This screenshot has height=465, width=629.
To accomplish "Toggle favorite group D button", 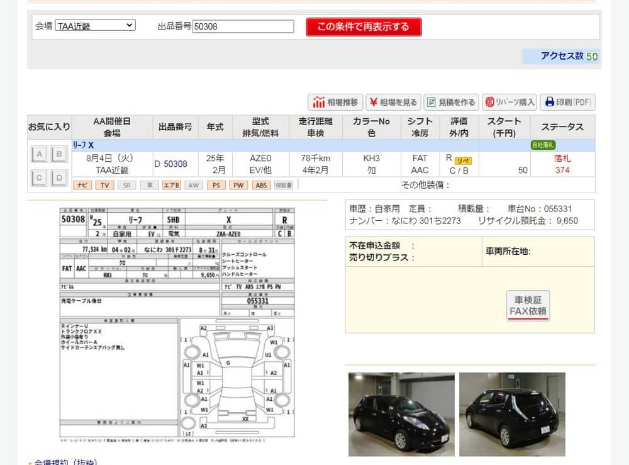I will (x=59, y=178).
